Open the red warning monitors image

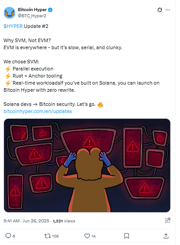coord(87,165)
